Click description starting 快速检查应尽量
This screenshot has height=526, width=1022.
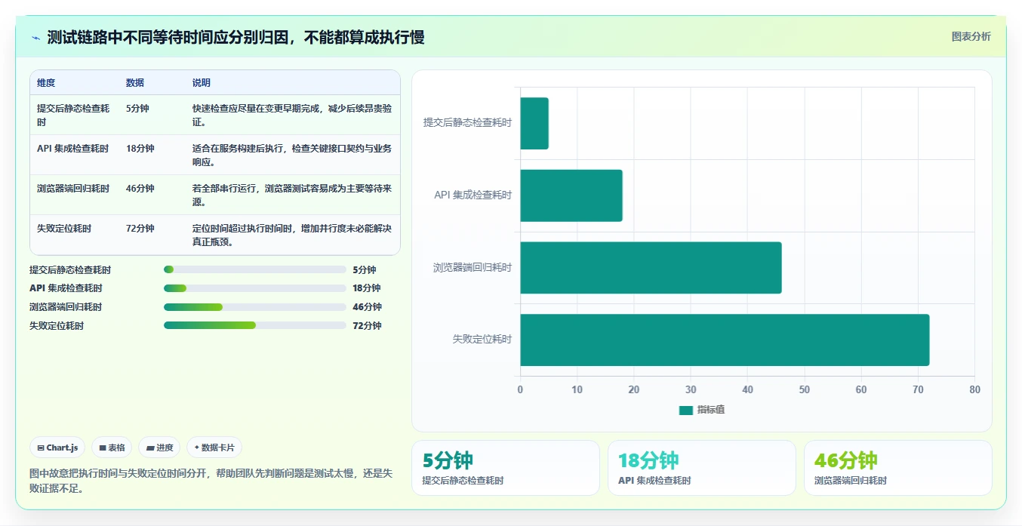click(x=292, y=115)
